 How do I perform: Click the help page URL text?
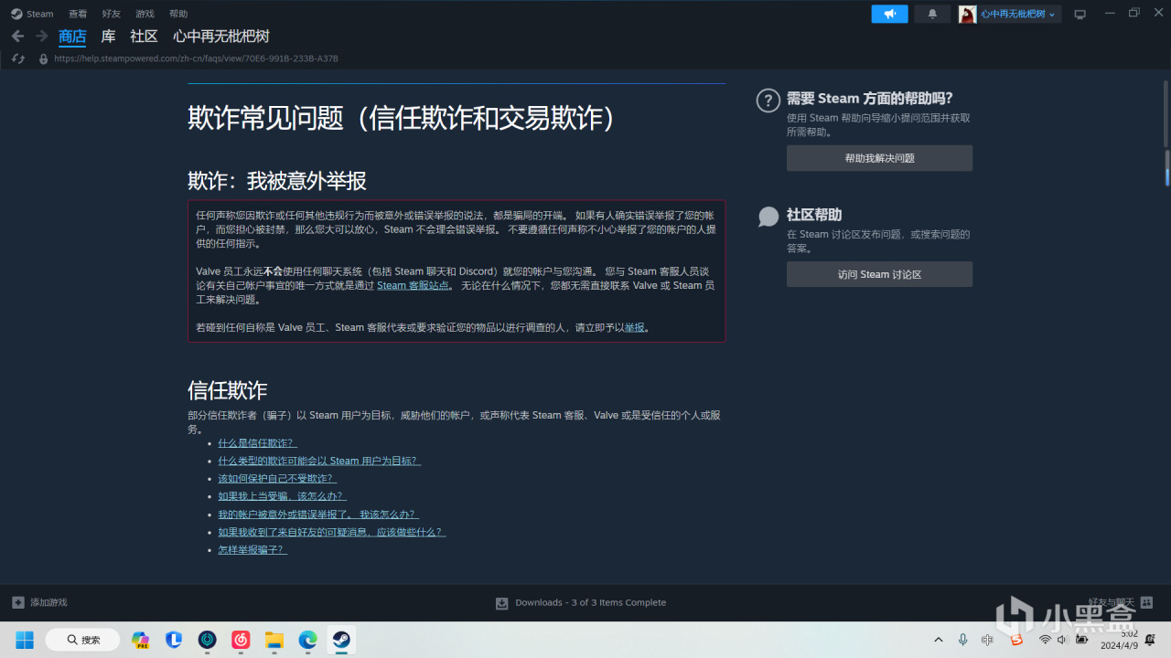click(x=196, y=58)
